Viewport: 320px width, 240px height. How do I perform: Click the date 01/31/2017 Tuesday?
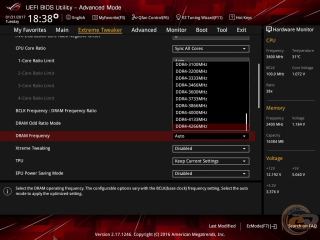(x=15, y=19)
